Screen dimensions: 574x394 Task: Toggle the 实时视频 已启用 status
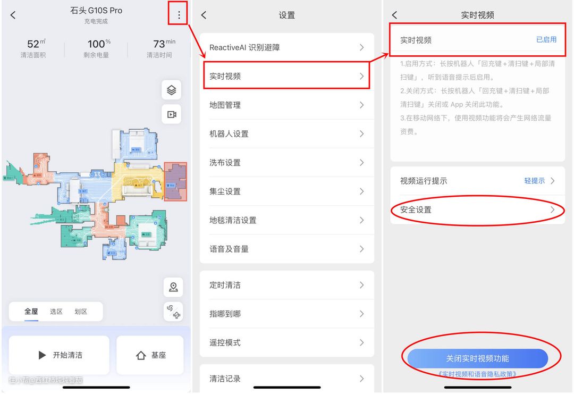point(546,40)
